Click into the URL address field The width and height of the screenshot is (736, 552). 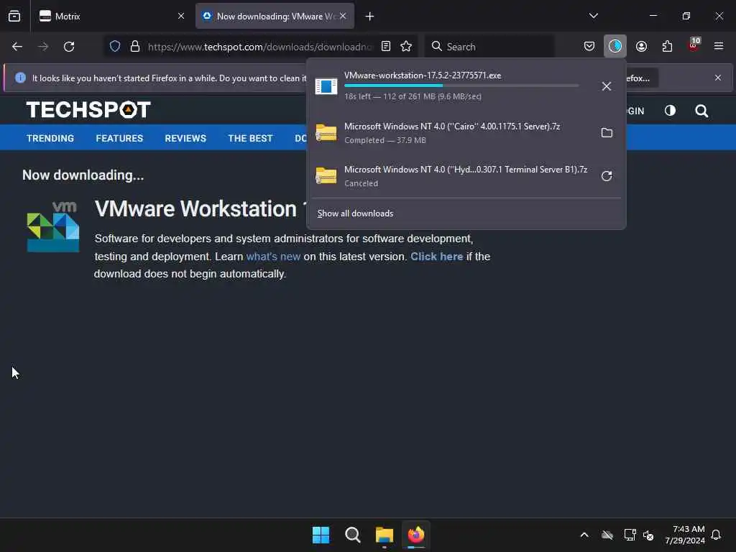click(260, 47)
